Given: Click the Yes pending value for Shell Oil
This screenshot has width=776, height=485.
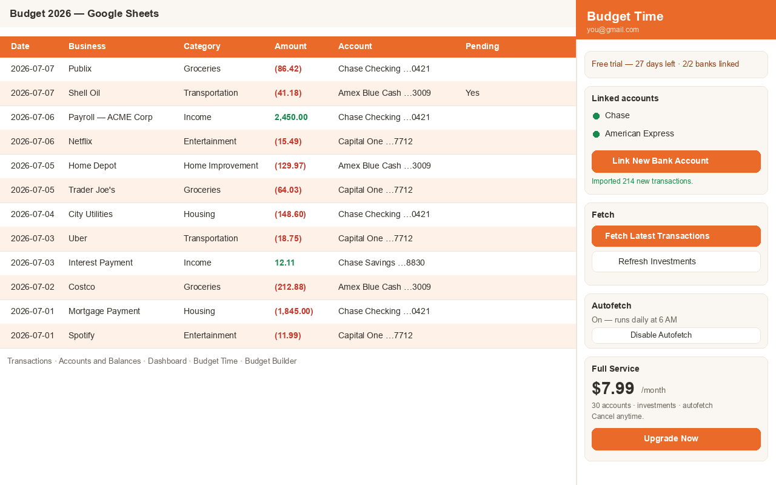Looking at the screenshot, I should (x=472, y=93).
